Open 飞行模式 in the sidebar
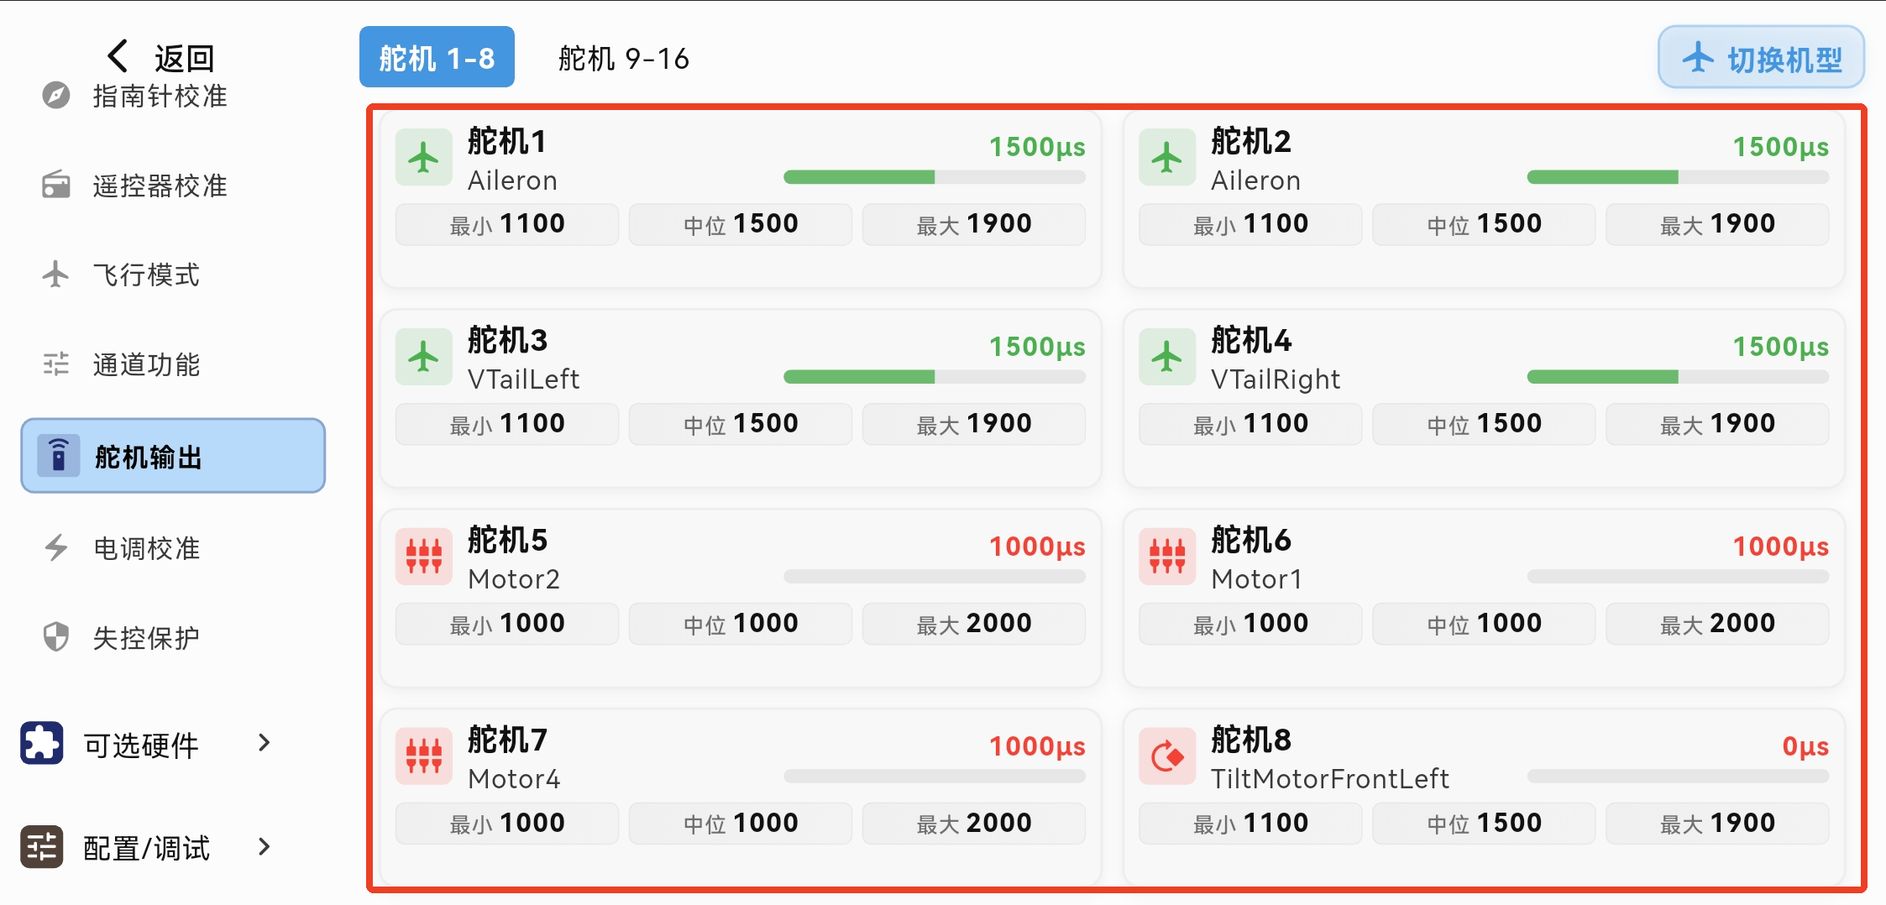The height and width of the screenshot is (905, 1886). (x=146, y=275)
